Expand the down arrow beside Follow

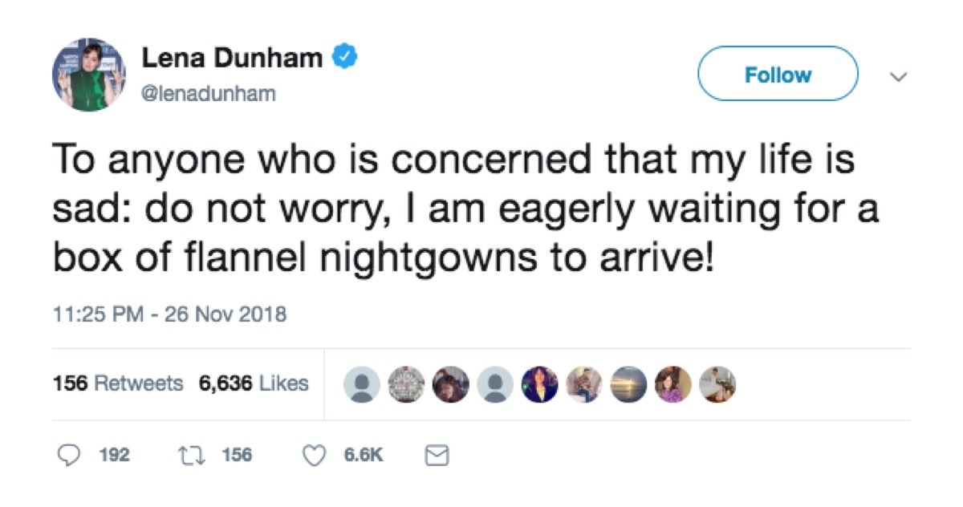tap(897, 76)
